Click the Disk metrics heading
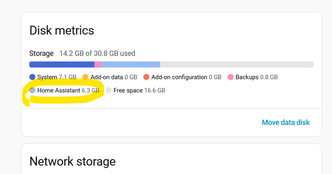The width and height of the screenshot is (332, 174). pos(62,30)
